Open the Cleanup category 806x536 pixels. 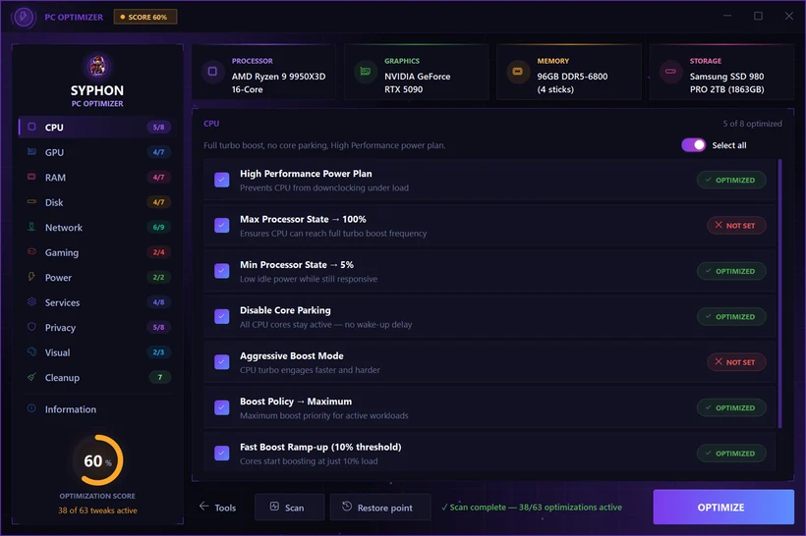click(x=95, y=377)
